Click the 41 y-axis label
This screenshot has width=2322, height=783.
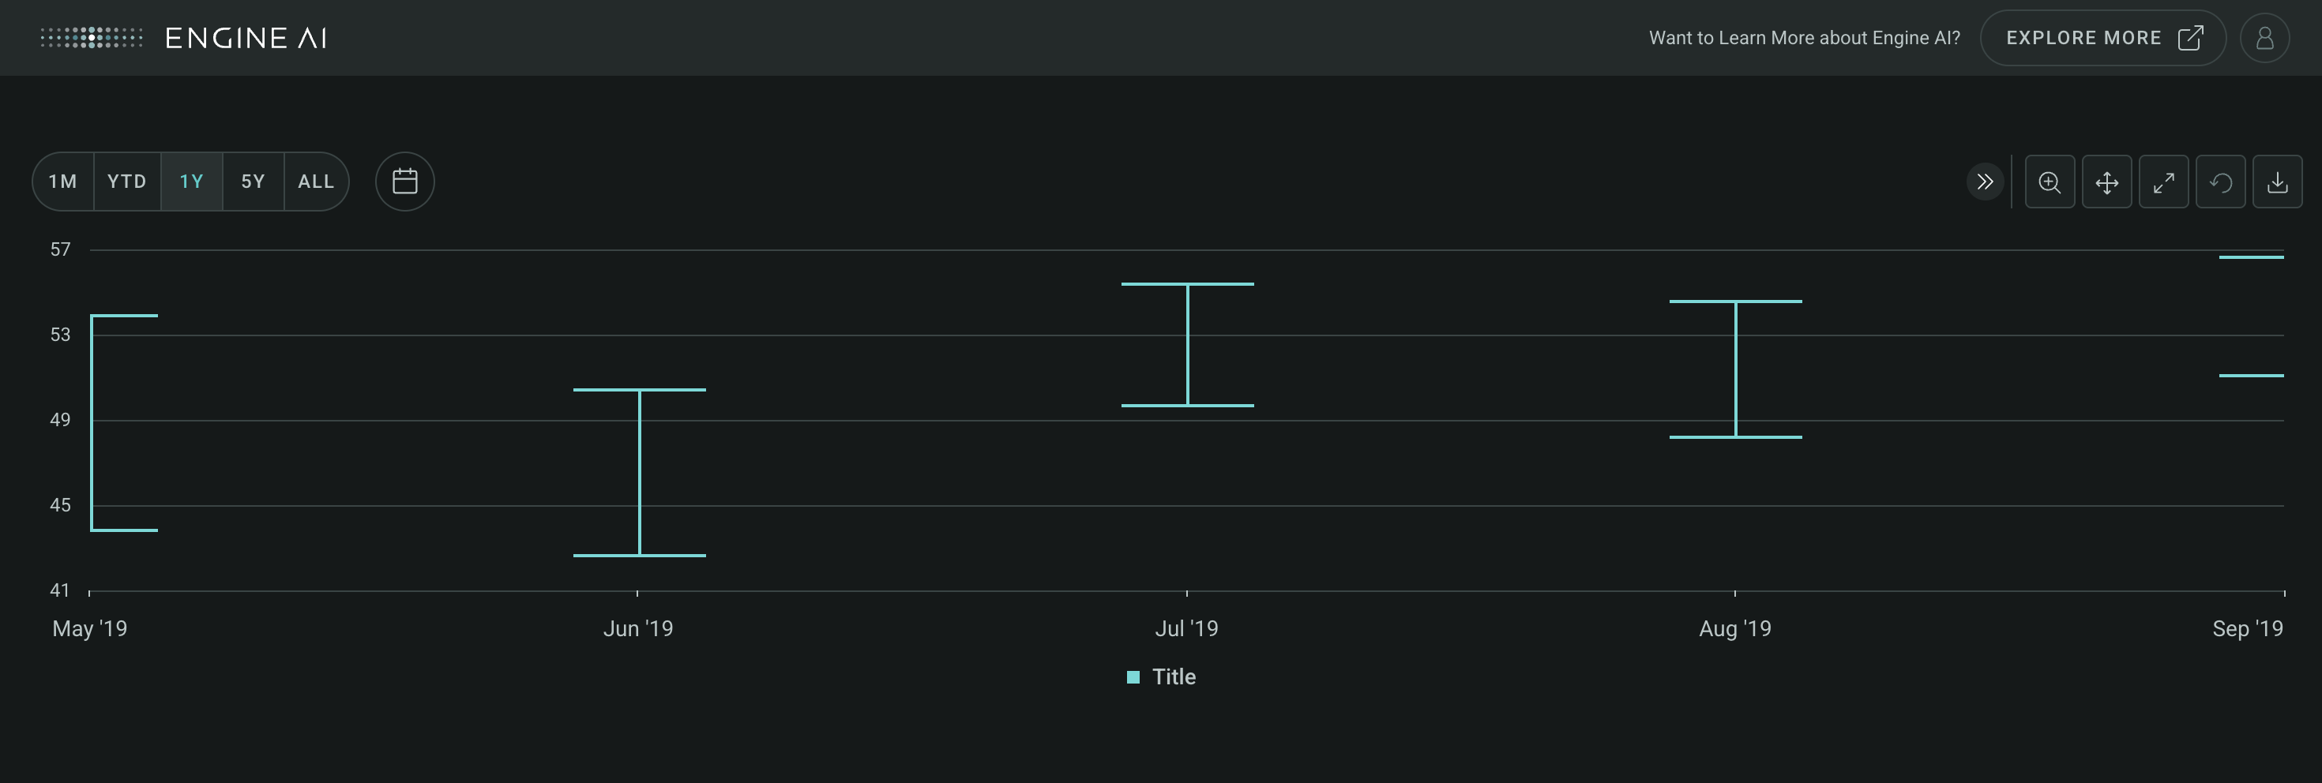click(60, 590)
